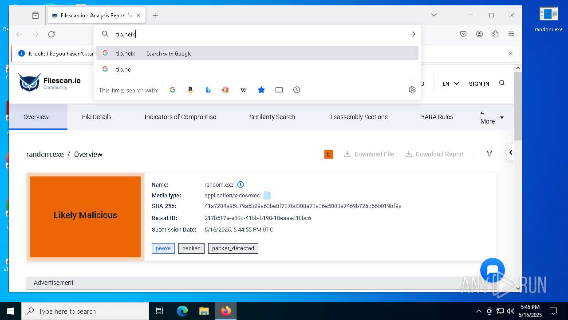Click the SIGN IN link
568x320 pixels.
pyautogui.click(x=479, y=84)
